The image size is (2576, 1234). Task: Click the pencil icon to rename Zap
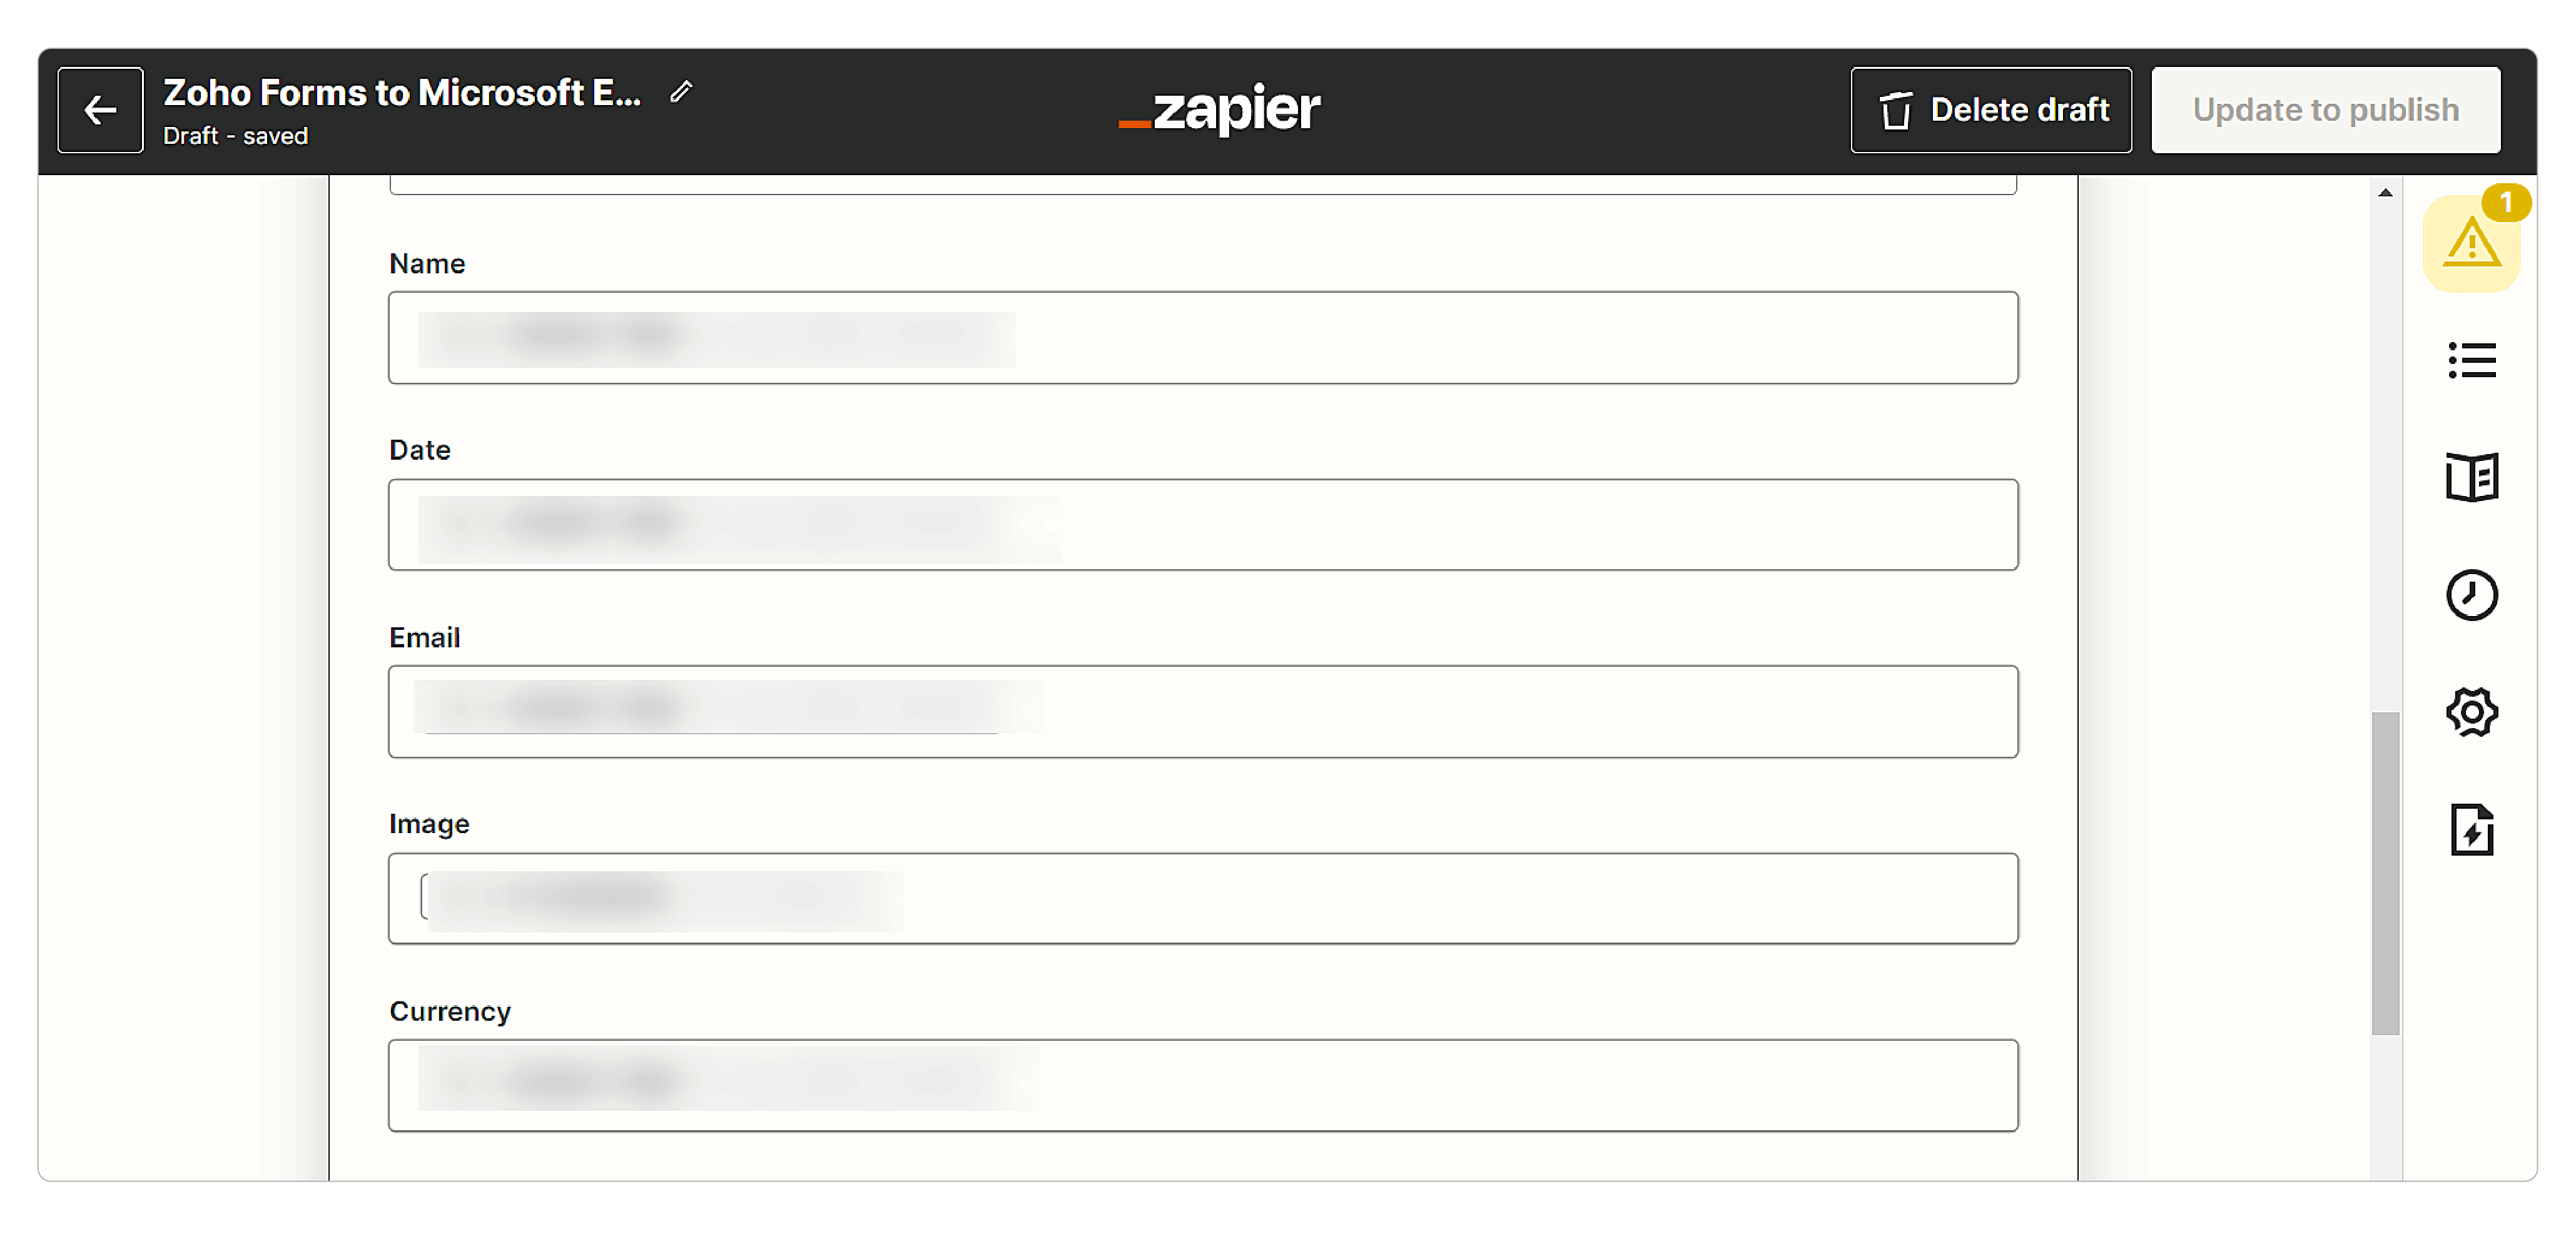pos(681,92)
